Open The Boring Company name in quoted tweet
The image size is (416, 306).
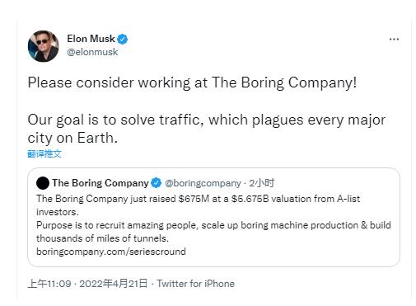[100, 183]
